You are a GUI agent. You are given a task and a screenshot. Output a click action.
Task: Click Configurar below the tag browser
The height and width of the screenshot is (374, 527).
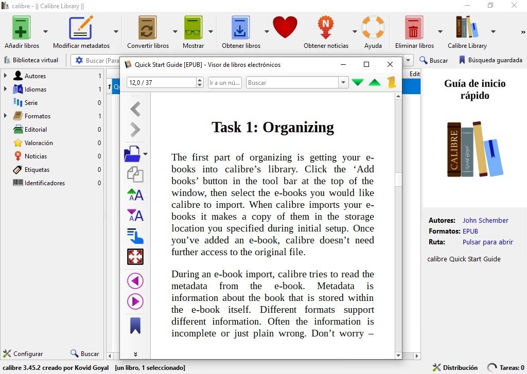pyautogui.click(x=23, y=353)
